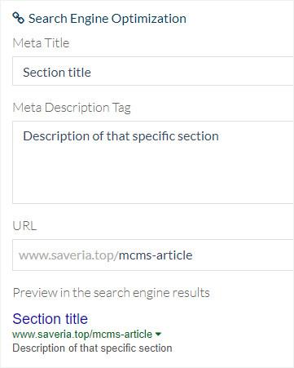Click the Meta Description Tag label
Screen dimensions: 294x368
point(72,108)
